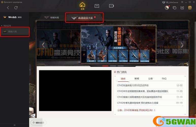Screen dimensions: 196x127
Task: Open We动态 in the sidebar
Action: click(x=12, y=17)
